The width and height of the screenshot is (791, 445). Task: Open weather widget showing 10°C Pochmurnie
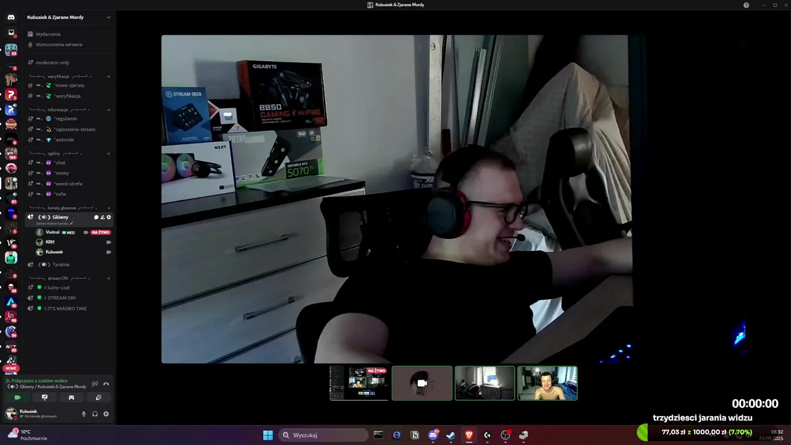pyautogui.click(x=27, y=435)
